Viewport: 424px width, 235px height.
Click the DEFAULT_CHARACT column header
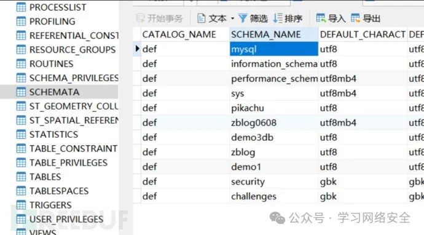363,34
